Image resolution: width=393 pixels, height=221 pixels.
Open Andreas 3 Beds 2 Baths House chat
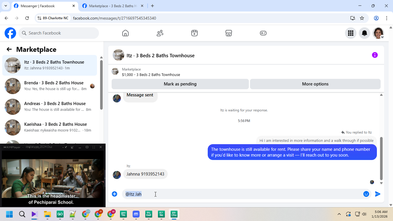[50, 107]
